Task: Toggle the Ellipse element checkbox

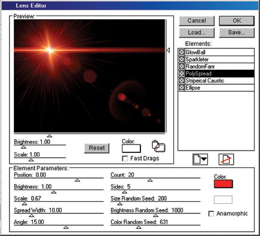Action: point(181,88)
